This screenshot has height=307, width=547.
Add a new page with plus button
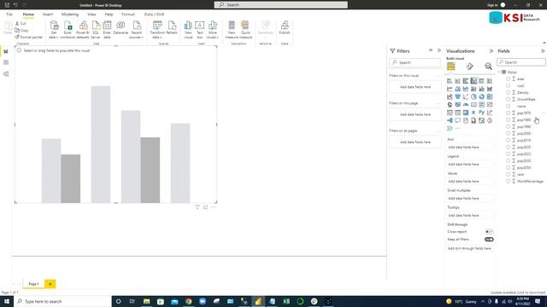point(50,284)
